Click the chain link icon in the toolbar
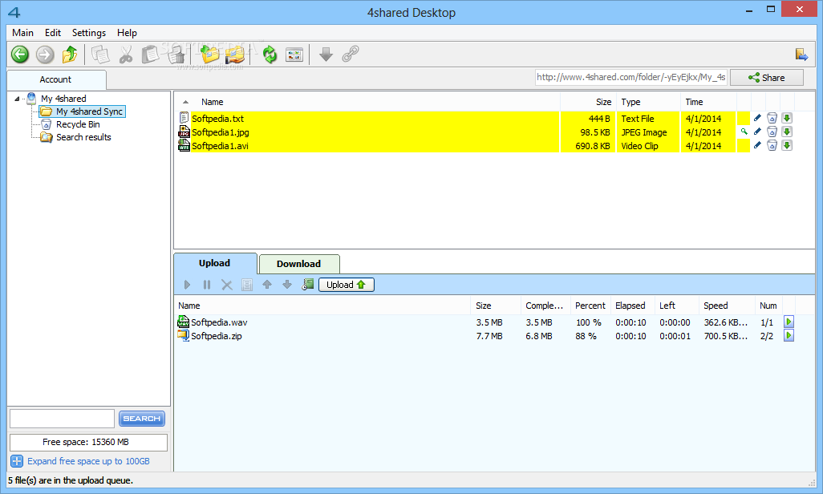This screenshot has width=823, height=494. click(x=351, y=54)
